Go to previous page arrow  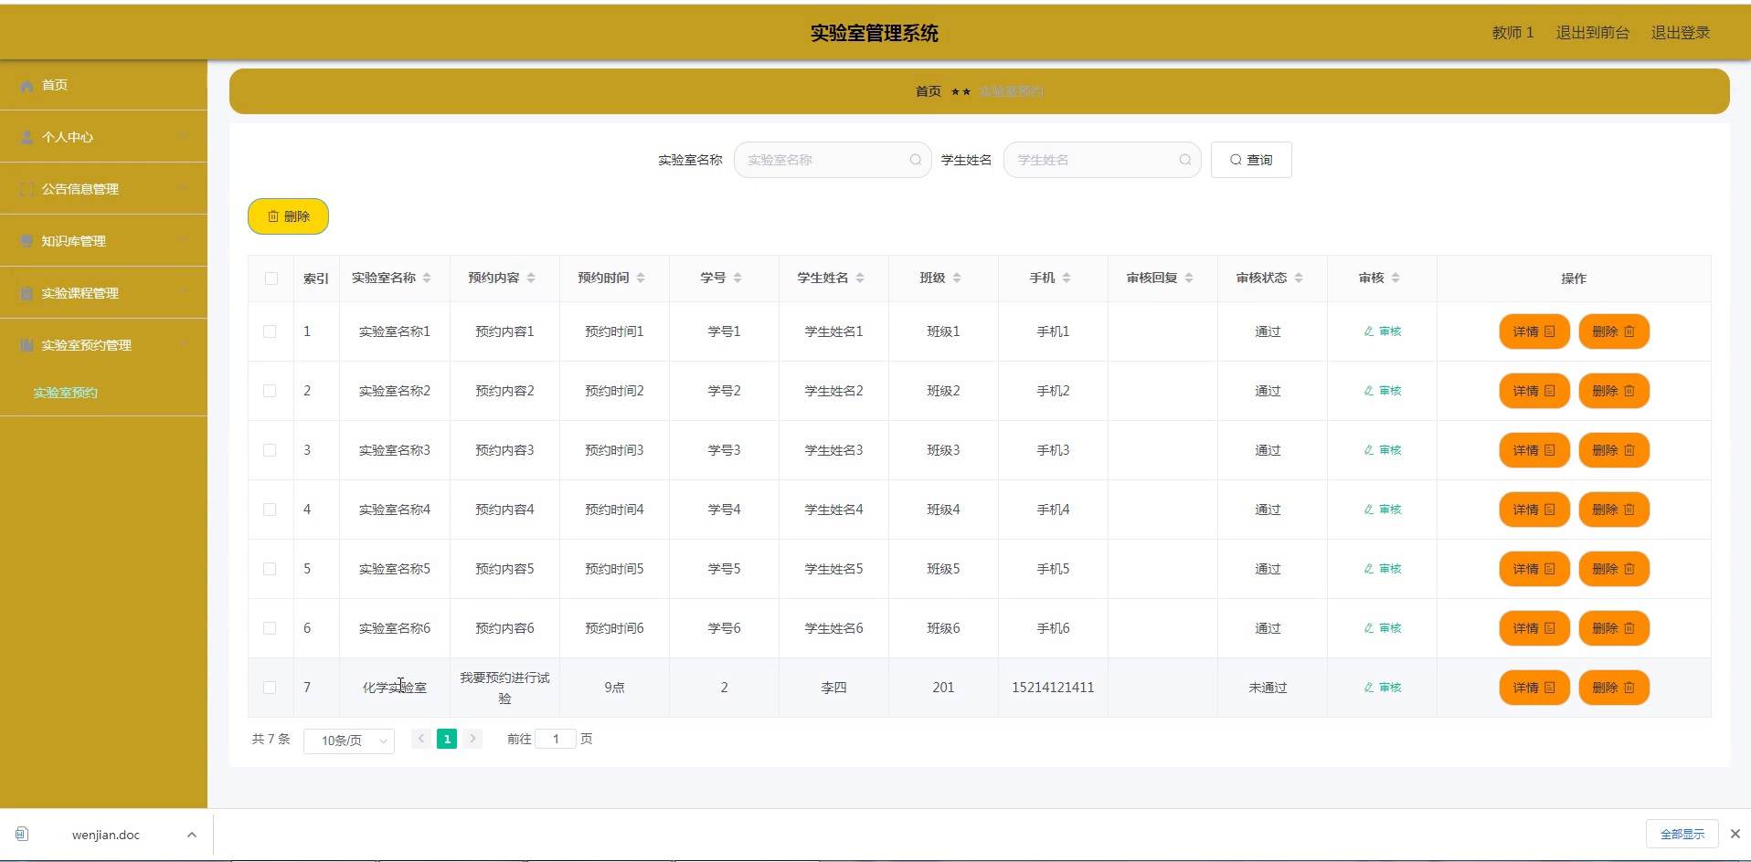point(421,739)
